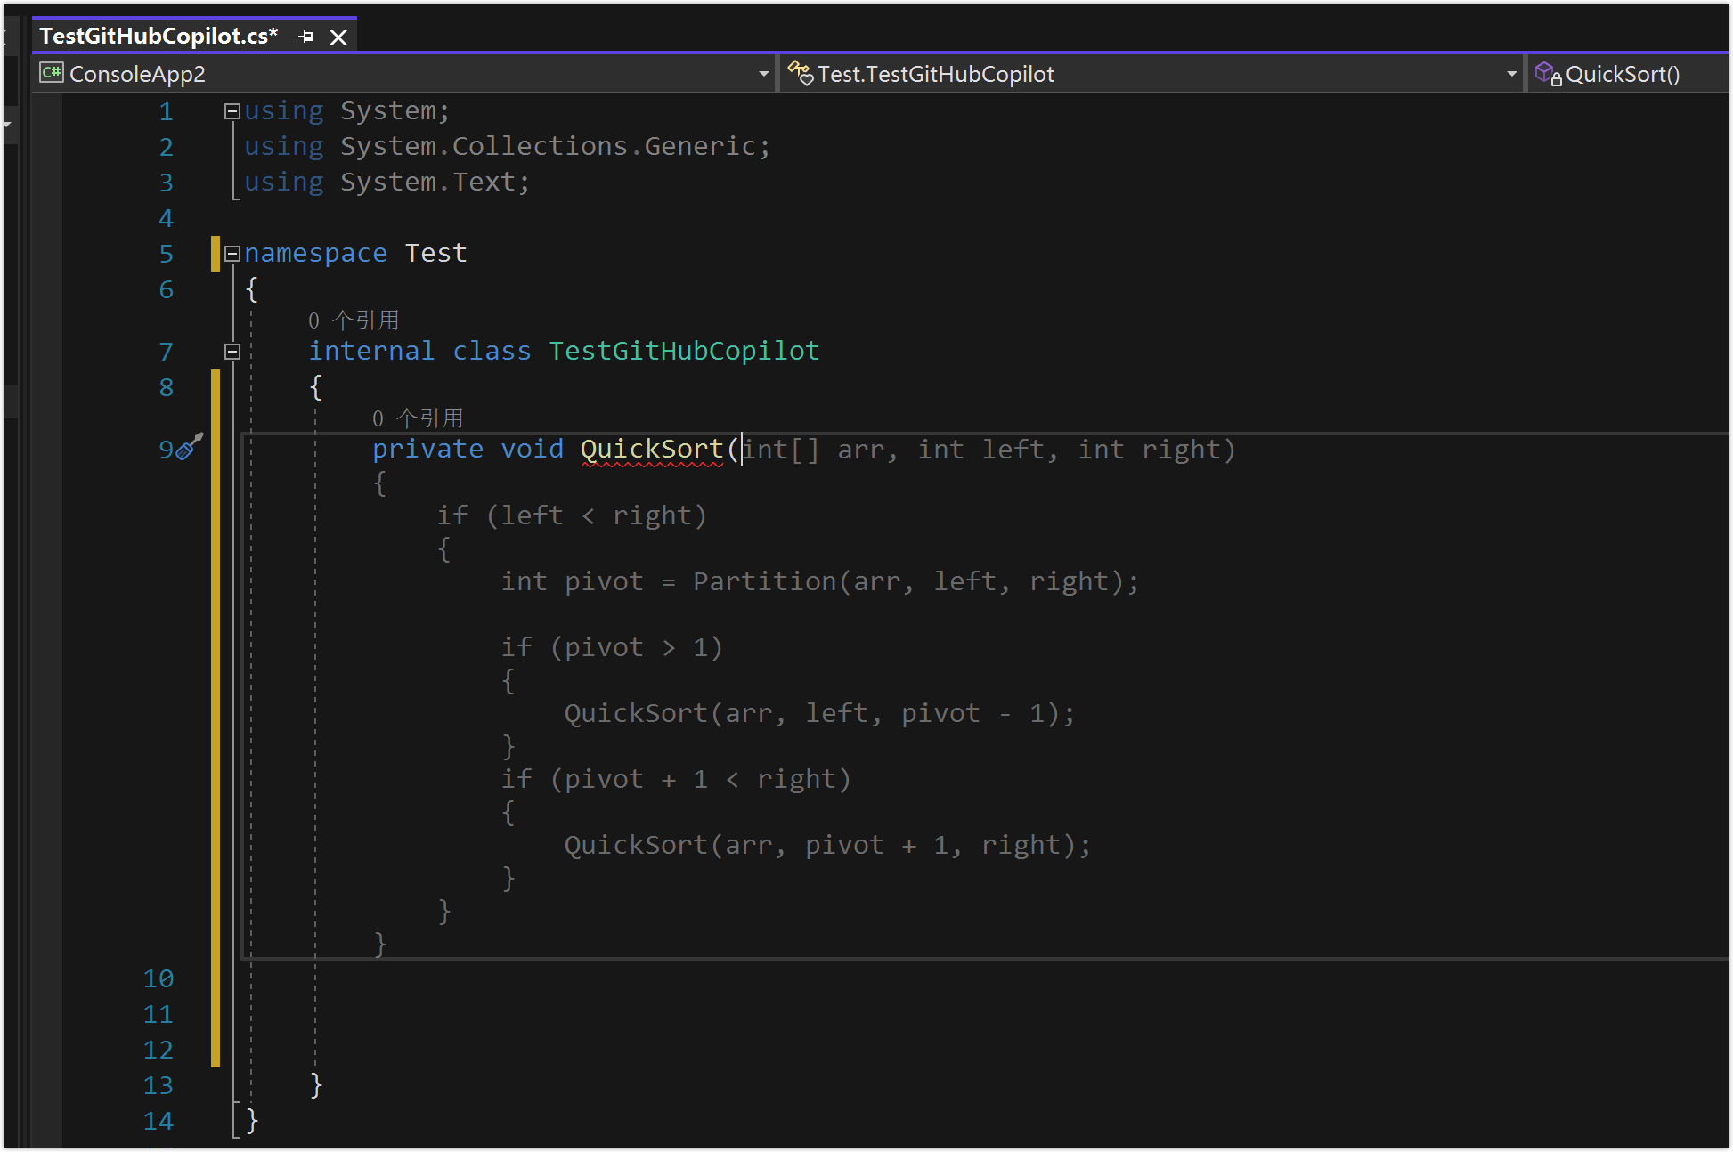Click the QuickSort method member icon
Viewport: 1733px width, 1152px height.
pos(1548,73)
